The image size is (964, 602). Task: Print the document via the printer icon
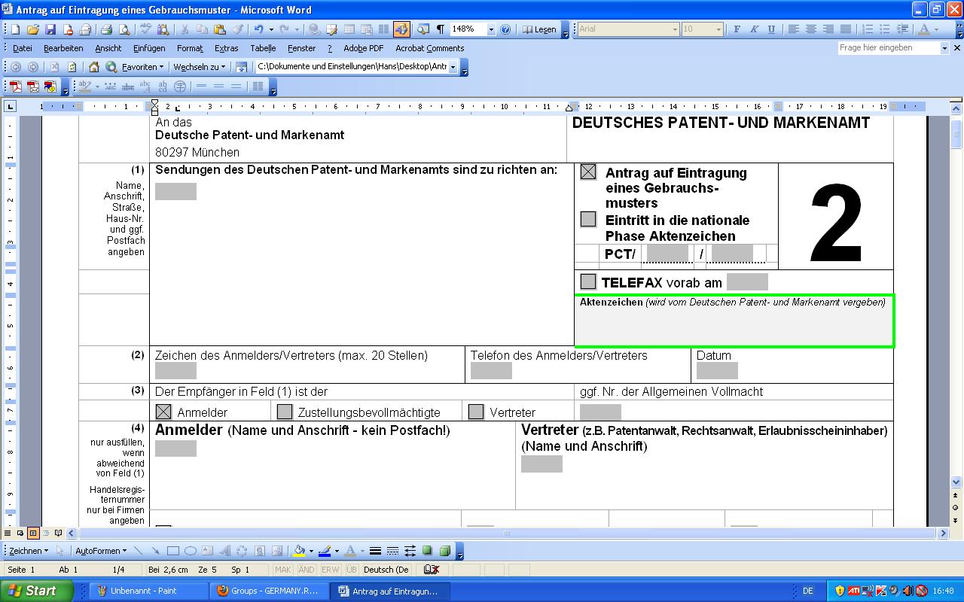coord(106,29)
